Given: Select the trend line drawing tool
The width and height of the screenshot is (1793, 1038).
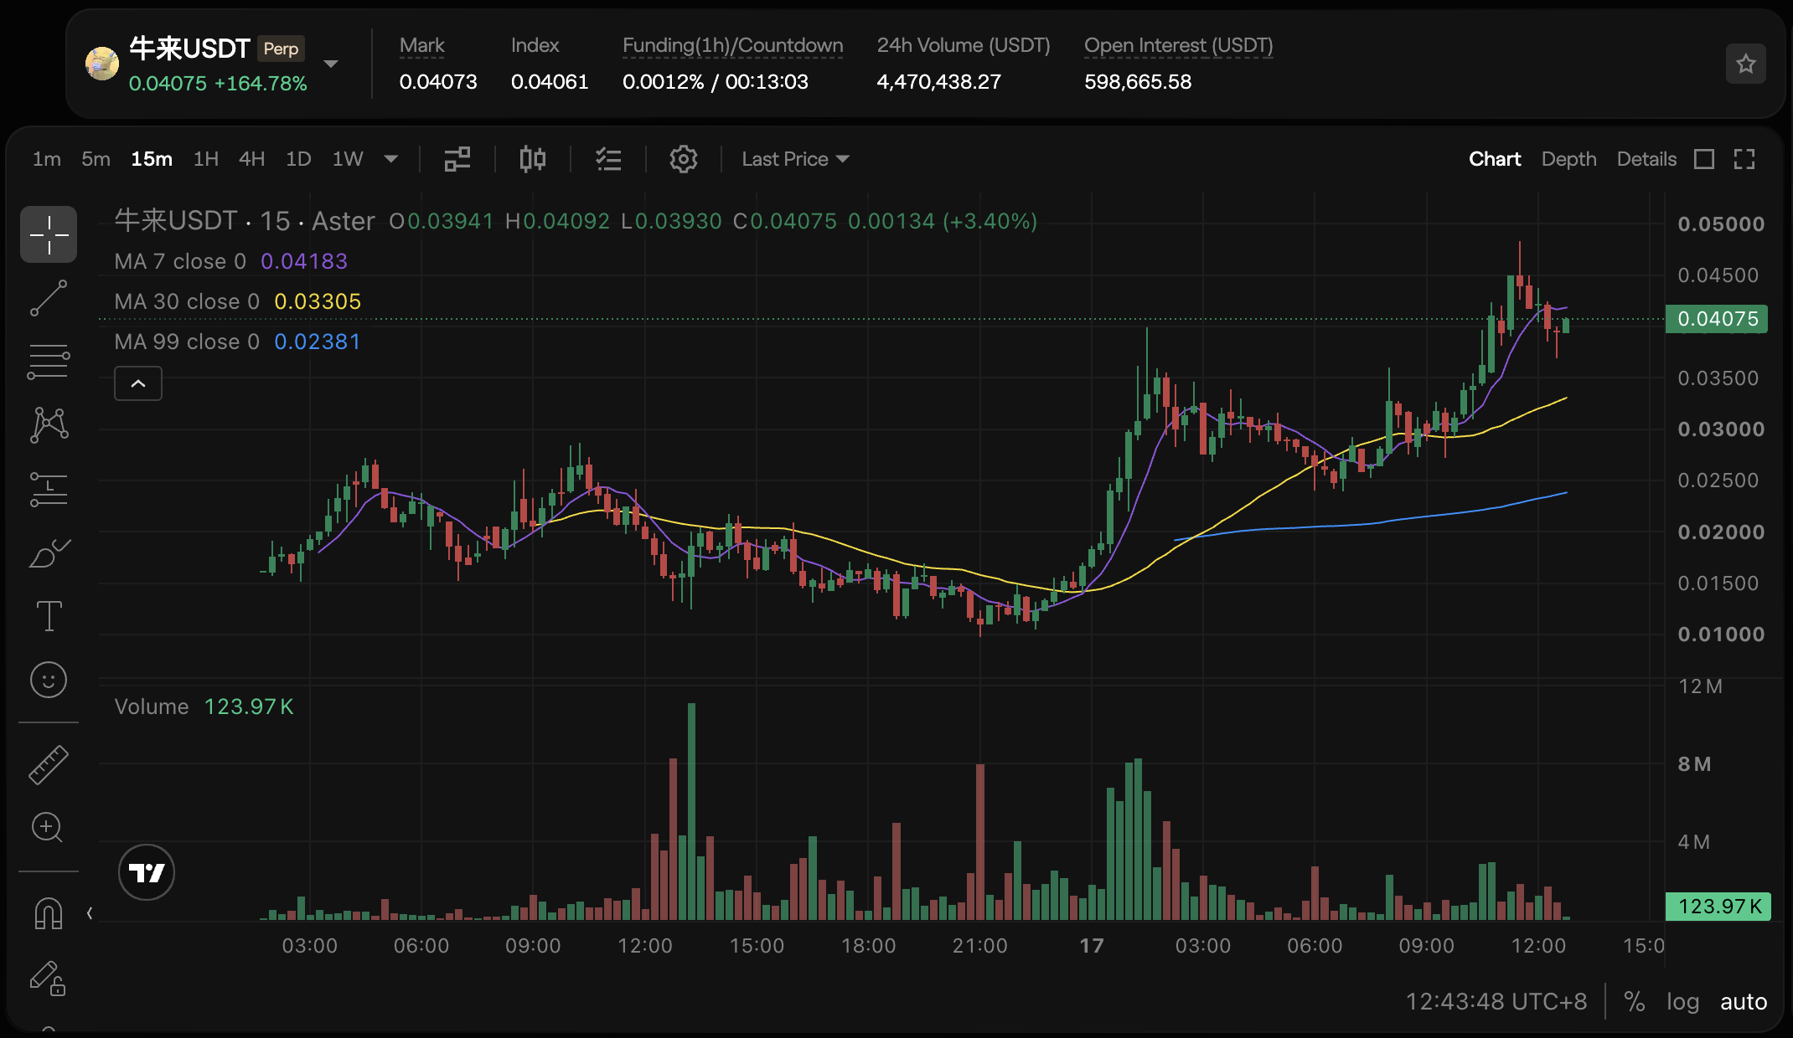Looking at the screenshot, I should 49,298.
